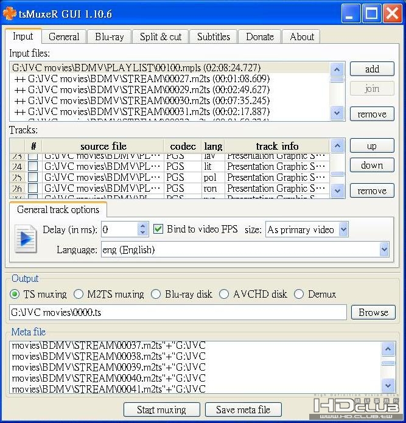Viewport: 406px width, 423px height.
Task: Click meta file line with 00041.m2ts
Action: click(109, 389)
